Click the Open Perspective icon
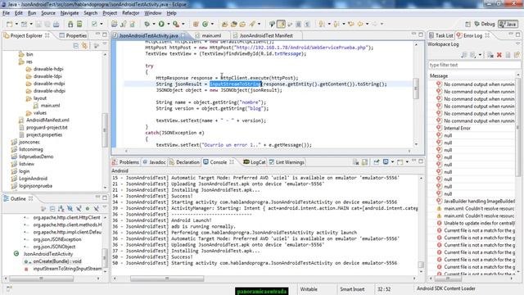Image resolution: width=524 pixels, height=295 pixels. click(468, 24)
